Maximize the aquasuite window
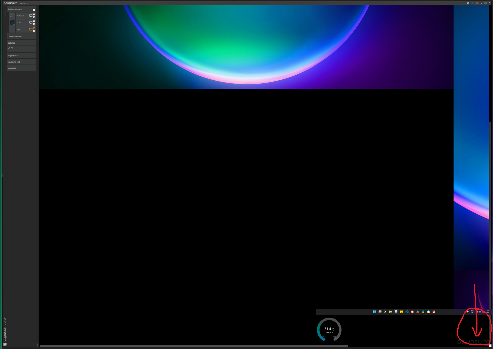 pos(485,3)
